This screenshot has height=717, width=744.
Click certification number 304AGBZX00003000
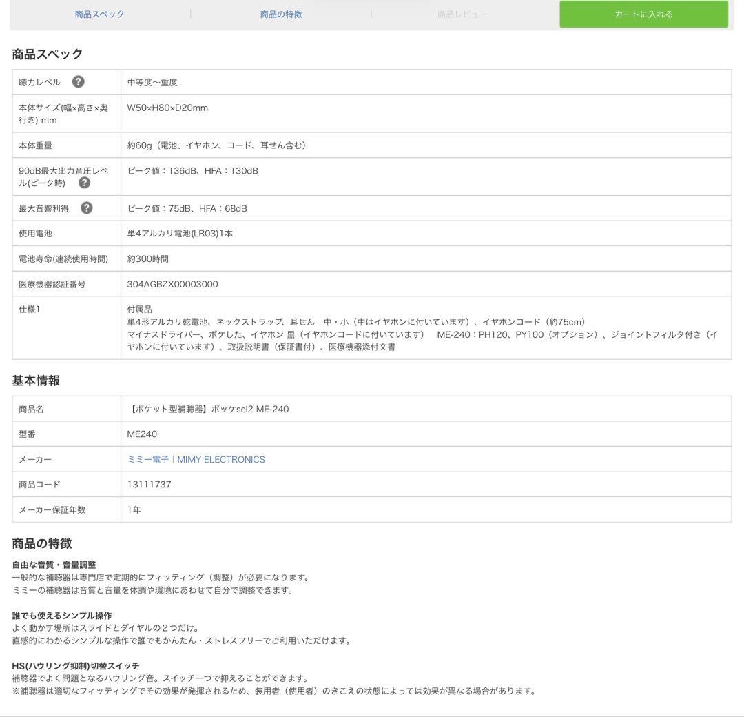pyautogui.click(x=172, y=284)
